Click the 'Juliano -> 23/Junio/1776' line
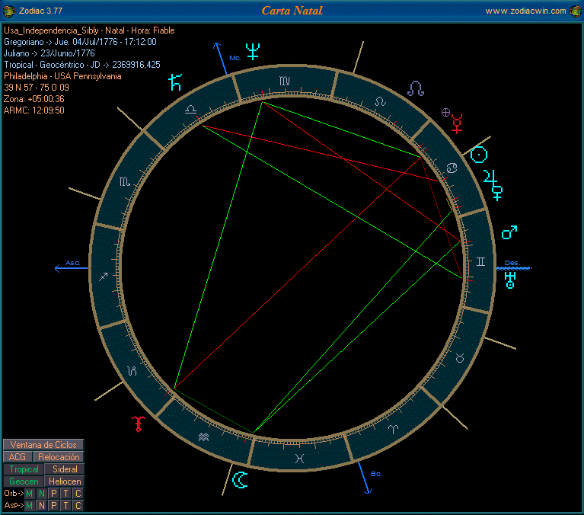Viewport: 584px width, 515px height. point(49,53)
